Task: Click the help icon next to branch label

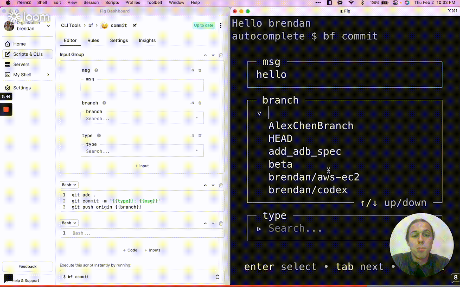Action: coord(104,103)
